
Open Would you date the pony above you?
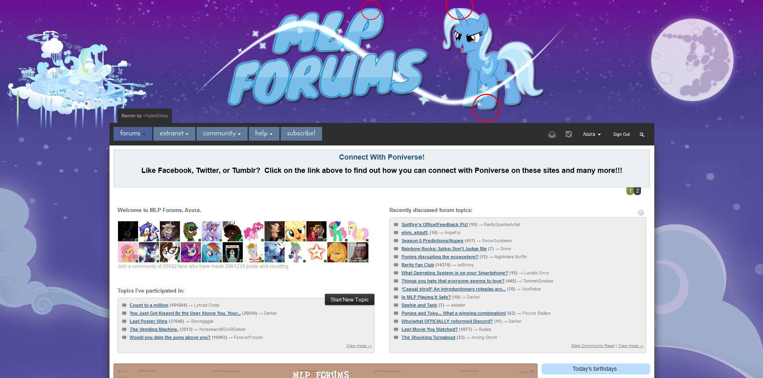click(x=170, y=338)
